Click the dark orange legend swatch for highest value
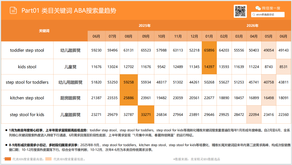Image resolution: width=292 pixels, height=165 pixels. point(8,159)
